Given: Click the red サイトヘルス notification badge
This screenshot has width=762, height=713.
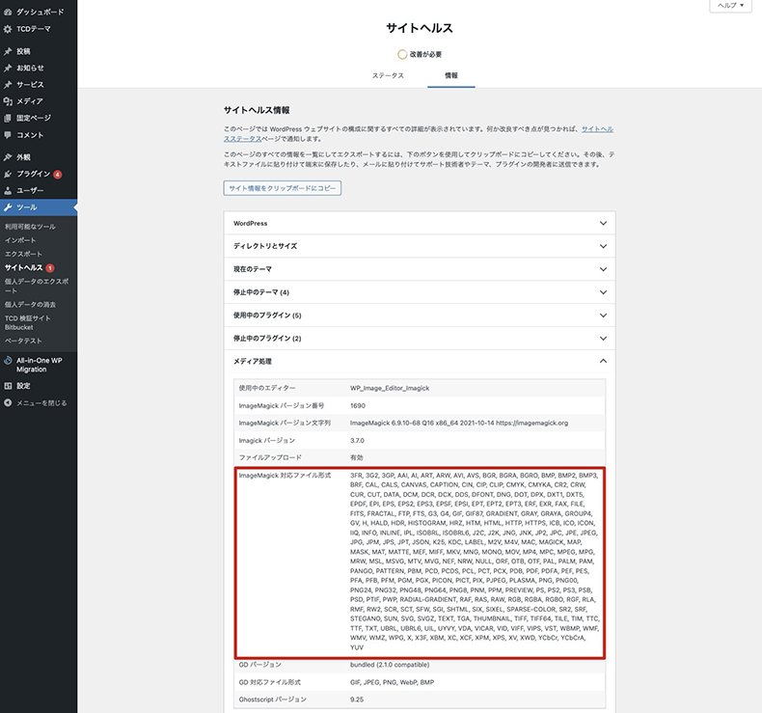Looking at the screenshot, I should [x=49, y=268].
